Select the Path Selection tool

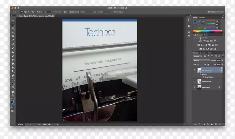point(13,83)
